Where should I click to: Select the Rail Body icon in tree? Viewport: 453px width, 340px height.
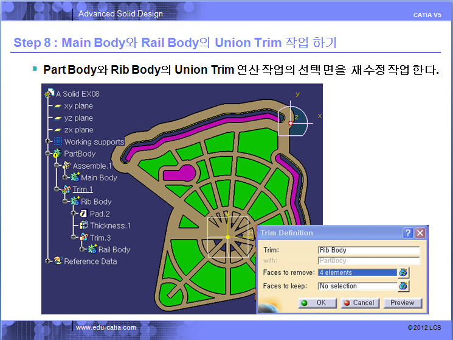(92, 249)
